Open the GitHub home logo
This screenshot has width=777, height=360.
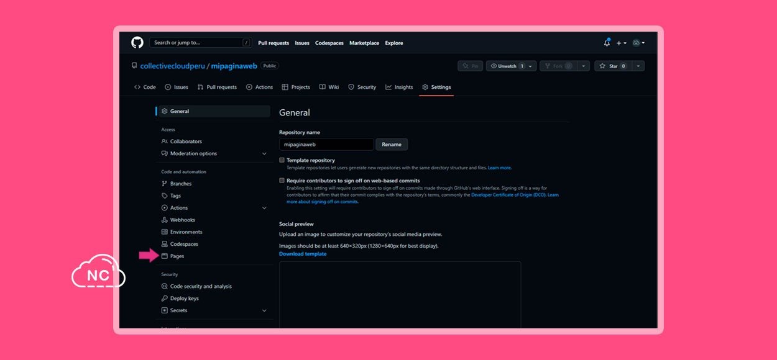(x=137, y=43)
